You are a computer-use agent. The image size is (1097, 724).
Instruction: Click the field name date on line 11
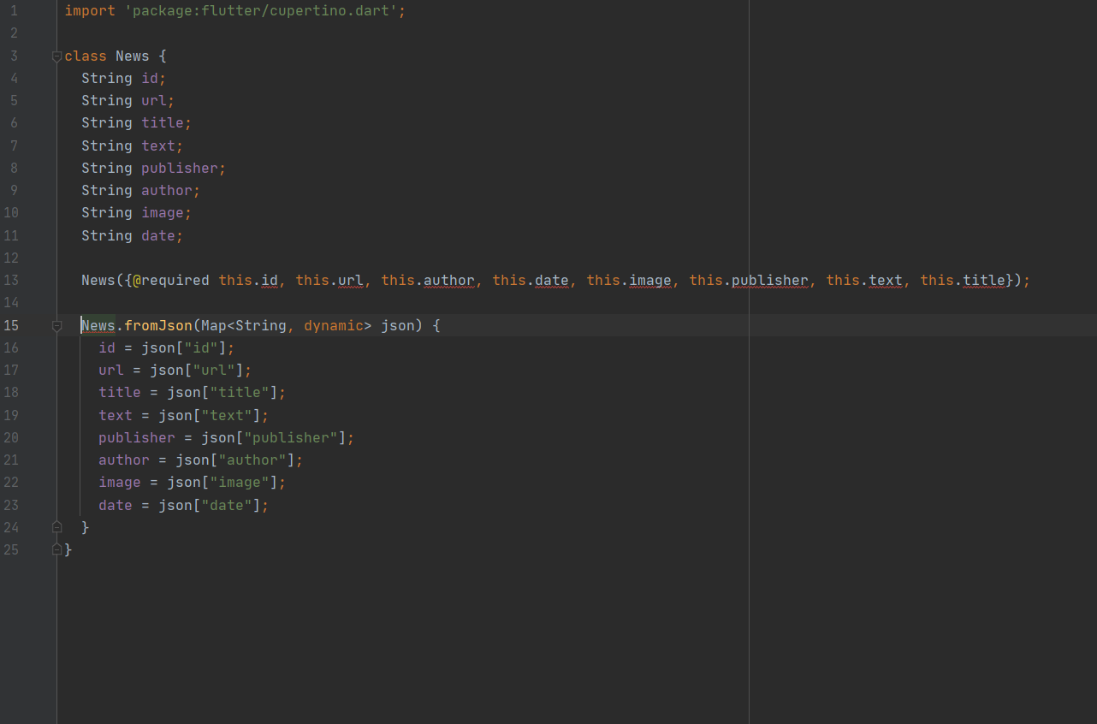[158, 235]
